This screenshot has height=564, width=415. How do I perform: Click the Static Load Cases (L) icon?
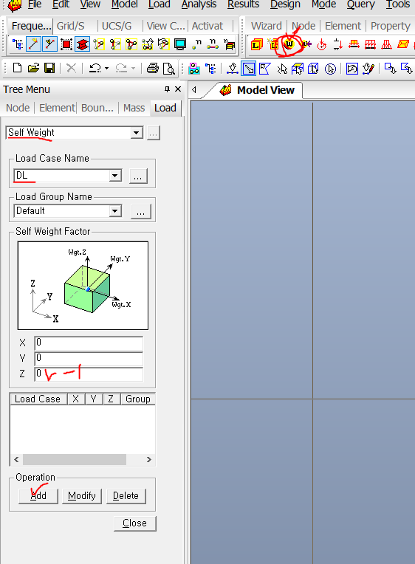pyautogui.click(x=257, y=44)
